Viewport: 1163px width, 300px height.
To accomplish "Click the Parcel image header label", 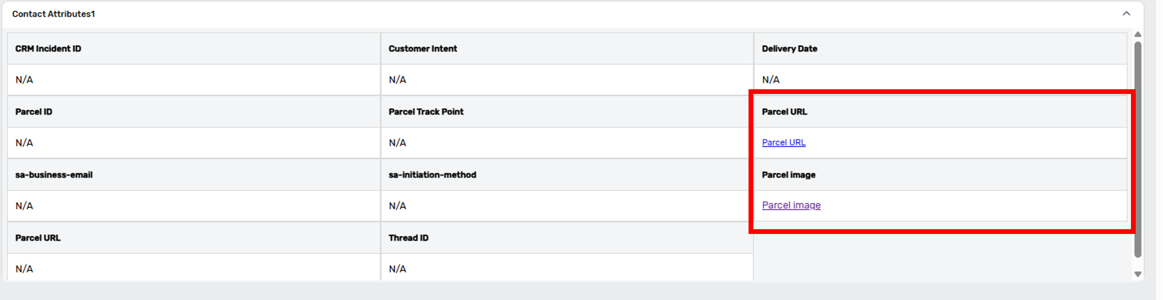I will (788, 175).
